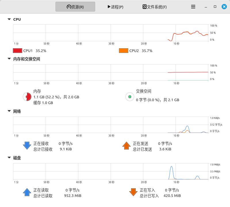Click the orange 正在写入 down arrow icon
230x207 pixels.
coord(133,192)
